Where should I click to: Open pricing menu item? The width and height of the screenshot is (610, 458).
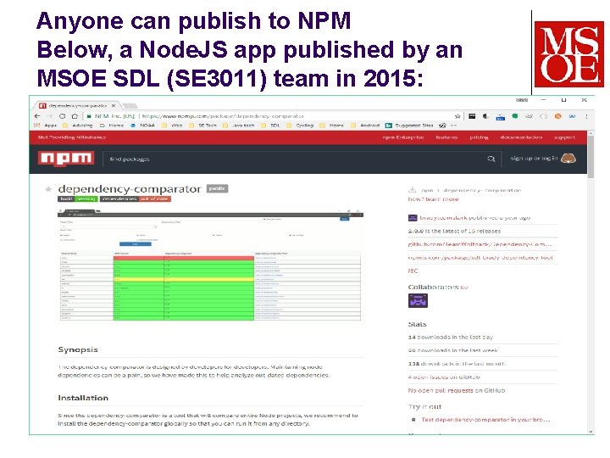point(479,137)
